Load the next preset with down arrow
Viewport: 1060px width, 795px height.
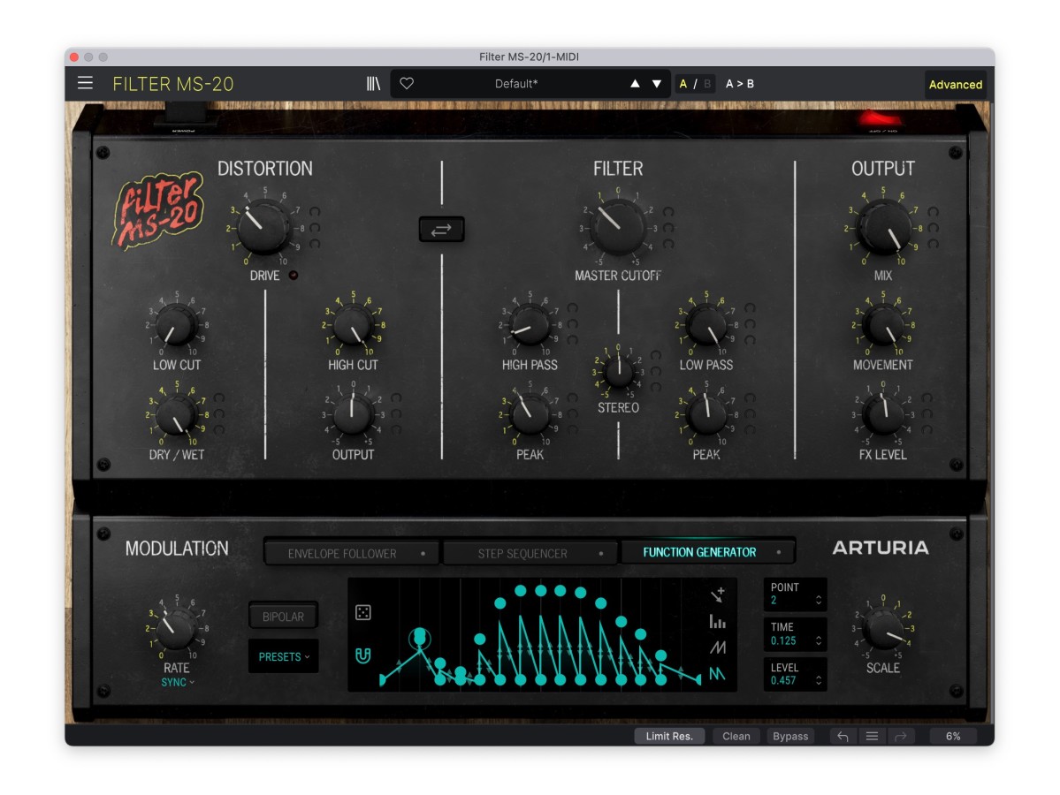tap(657, 84)
